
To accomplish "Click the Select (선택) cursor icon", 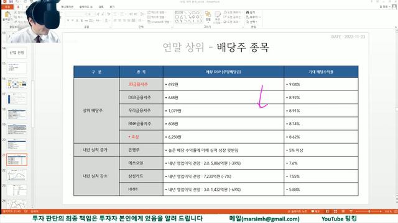I will pos(248,22).
